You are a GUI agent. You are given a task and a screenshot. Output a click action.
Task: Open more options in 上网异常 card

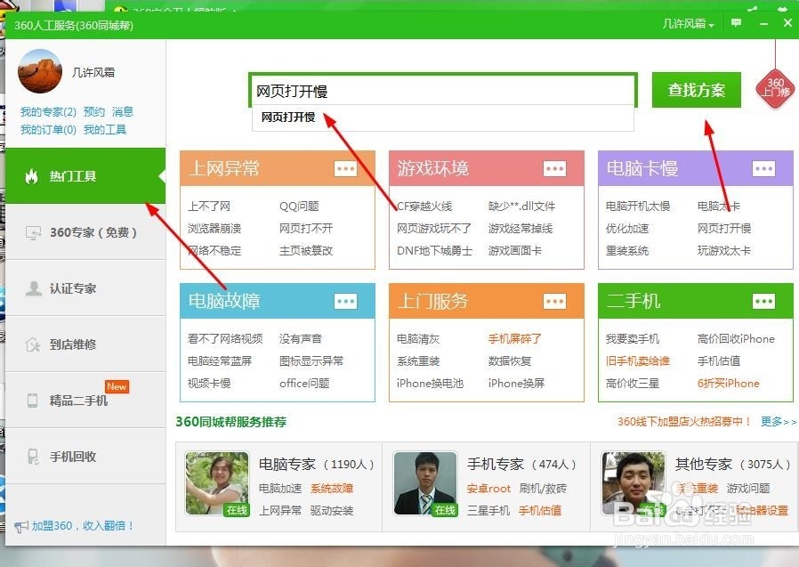[345, 168]
